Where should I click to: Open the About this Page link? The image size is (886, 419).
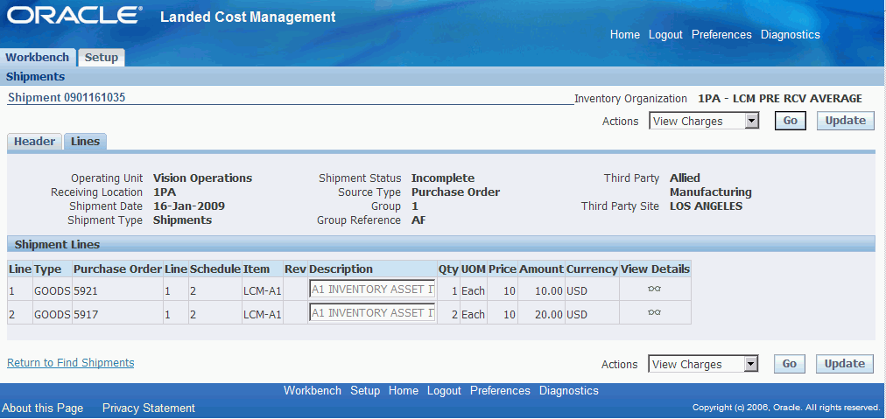(42, 408)
